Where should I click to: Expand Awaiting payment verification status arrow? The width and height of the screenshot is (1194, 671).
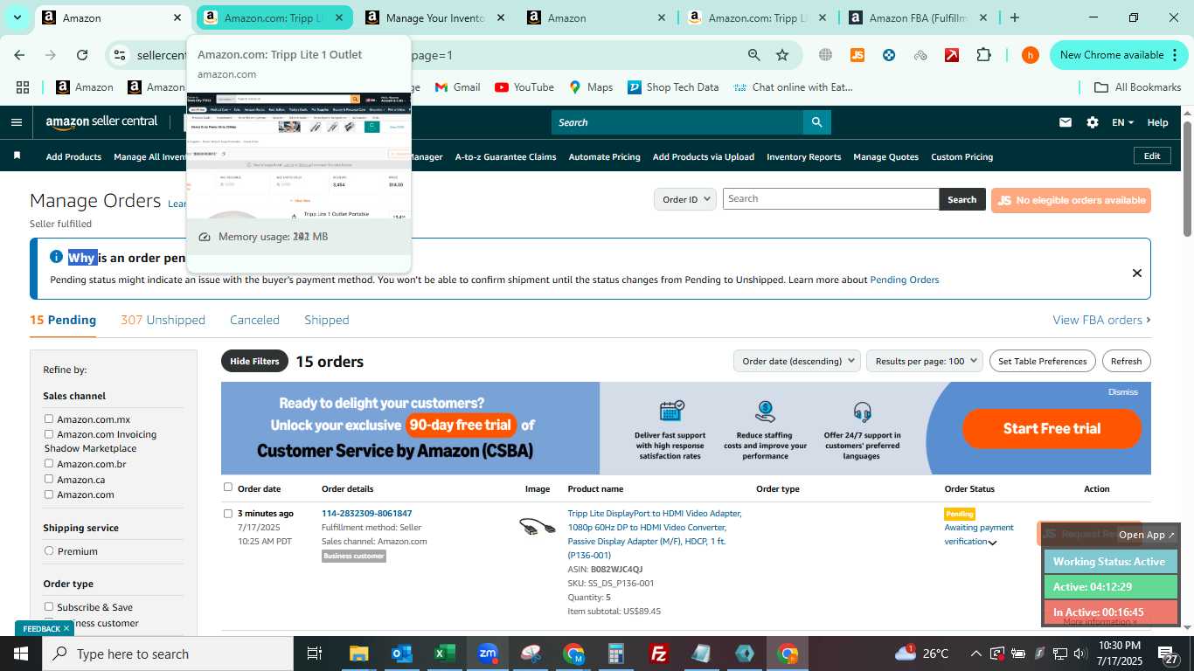[x=993, y=543]
